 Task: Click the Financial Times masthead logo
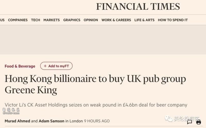point(138,6)
